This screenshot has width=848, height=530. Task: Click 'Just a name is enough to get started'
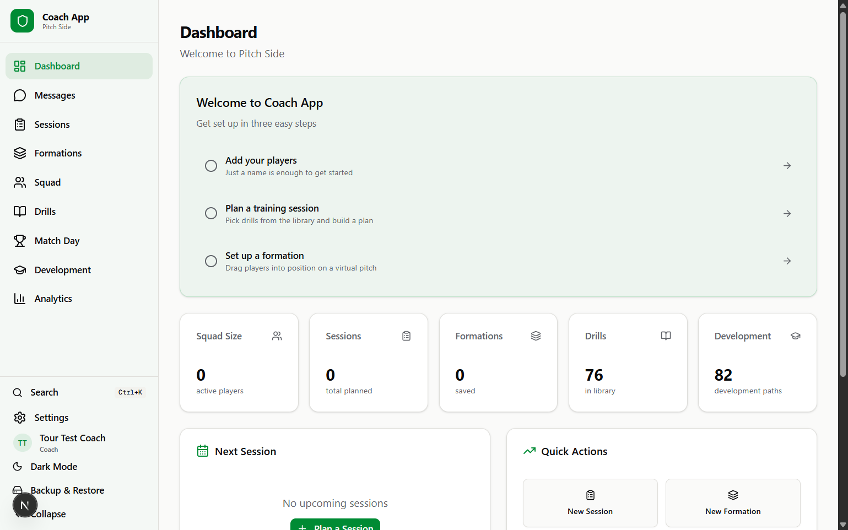point(289,172)
